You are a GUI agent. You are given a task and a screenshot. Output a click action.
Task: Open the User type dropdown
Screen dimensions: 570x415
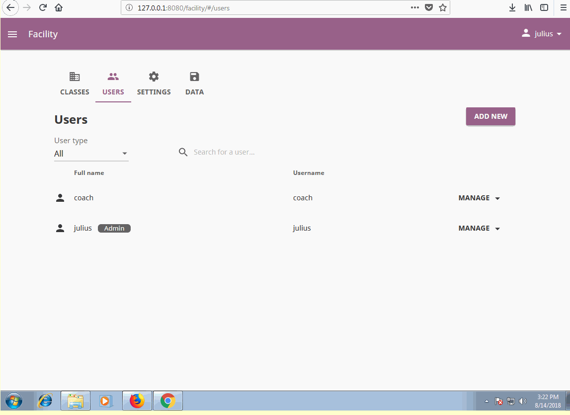[x=91, y=154]
